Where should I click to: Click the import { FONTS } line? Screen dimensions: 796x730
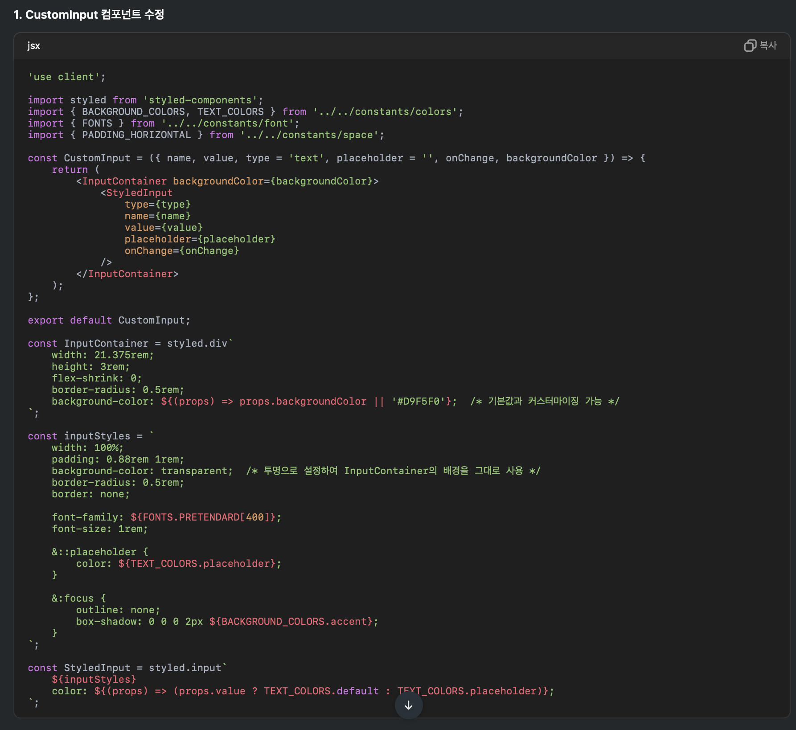click(x=164, y=123)
